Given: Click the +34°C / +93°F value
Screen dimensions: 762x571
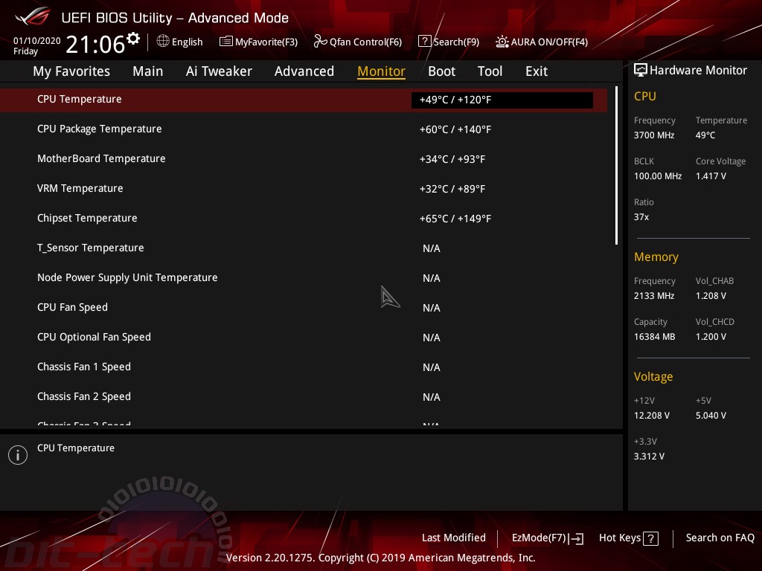Looking at the screenshot, I should point(452,159).
